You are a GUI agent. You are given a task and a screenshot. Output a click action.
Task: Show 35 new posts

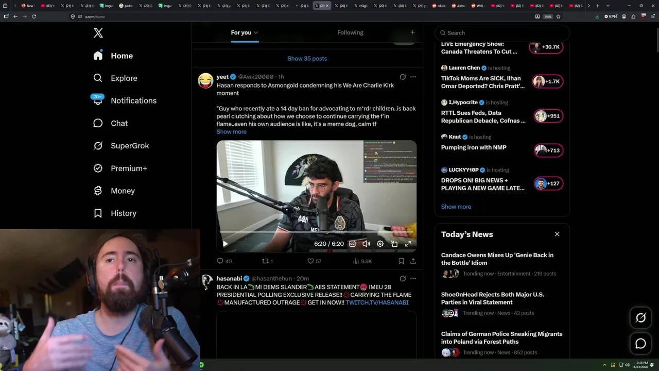pyautogui.click(x=307, y=59)
